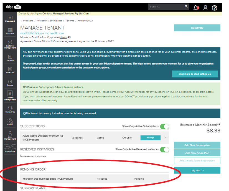Manage the Azure AD Premium P2 subscription
The image size is (229, 191).
(x=151, y=138)
